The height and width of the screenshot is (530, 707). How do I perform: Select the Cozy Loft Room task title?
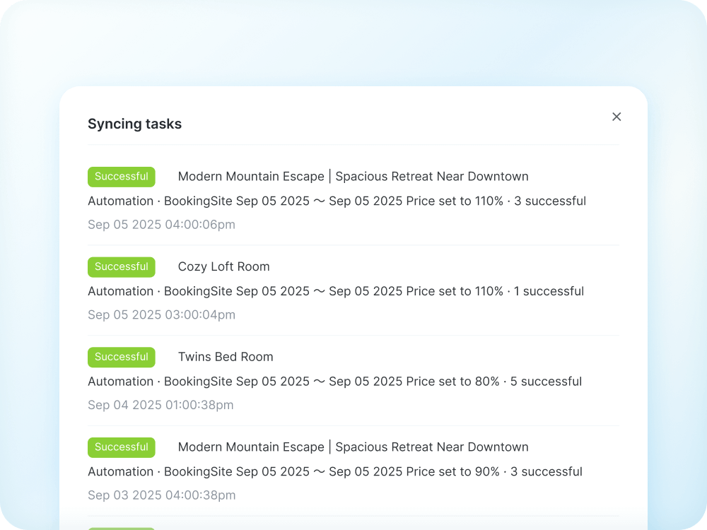coord(223,266)
